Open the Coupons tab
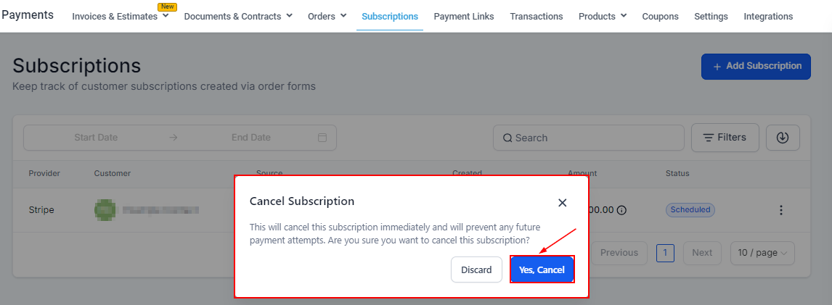The height and width of the screenshot is (305, 832). pyautogui.click(x=660, y=16)
